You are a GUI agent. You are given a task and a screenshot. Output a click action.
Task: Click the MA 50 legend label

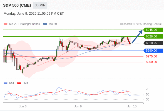tap(53, 24)
